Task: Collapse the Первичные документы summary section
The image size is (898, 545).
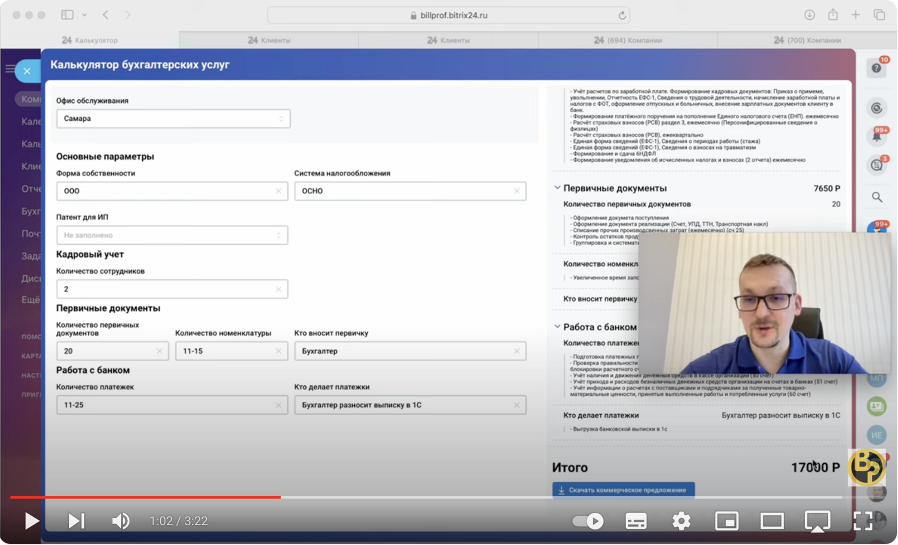Action: 558,188
